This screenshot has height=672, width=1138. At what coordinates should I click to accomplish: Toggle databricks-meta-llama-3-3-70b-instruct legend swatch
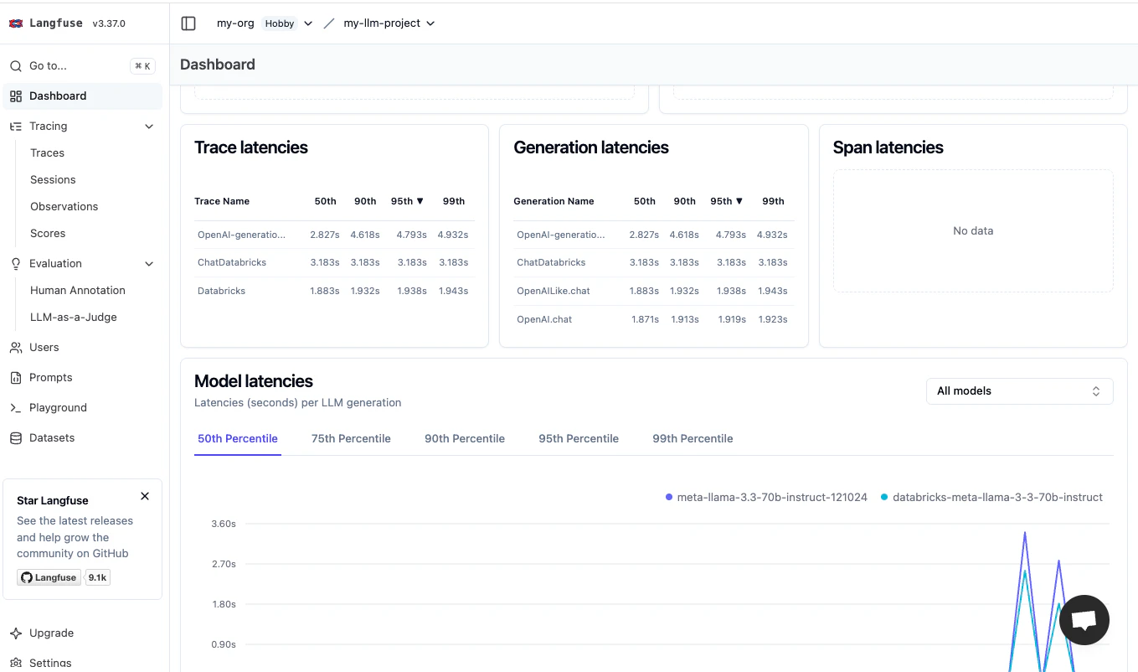point(884,498)
